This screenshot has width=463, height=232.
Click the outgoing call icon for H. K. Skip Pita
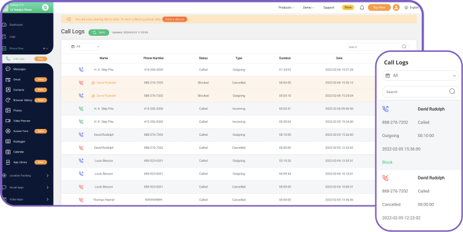[x=81, y=70]
